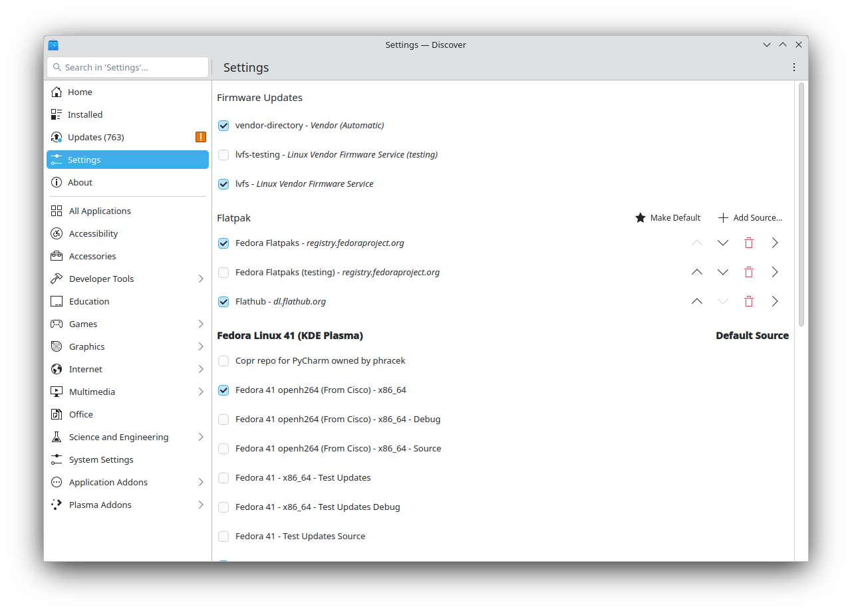Click the Multimedia play icon

point(57,392)
